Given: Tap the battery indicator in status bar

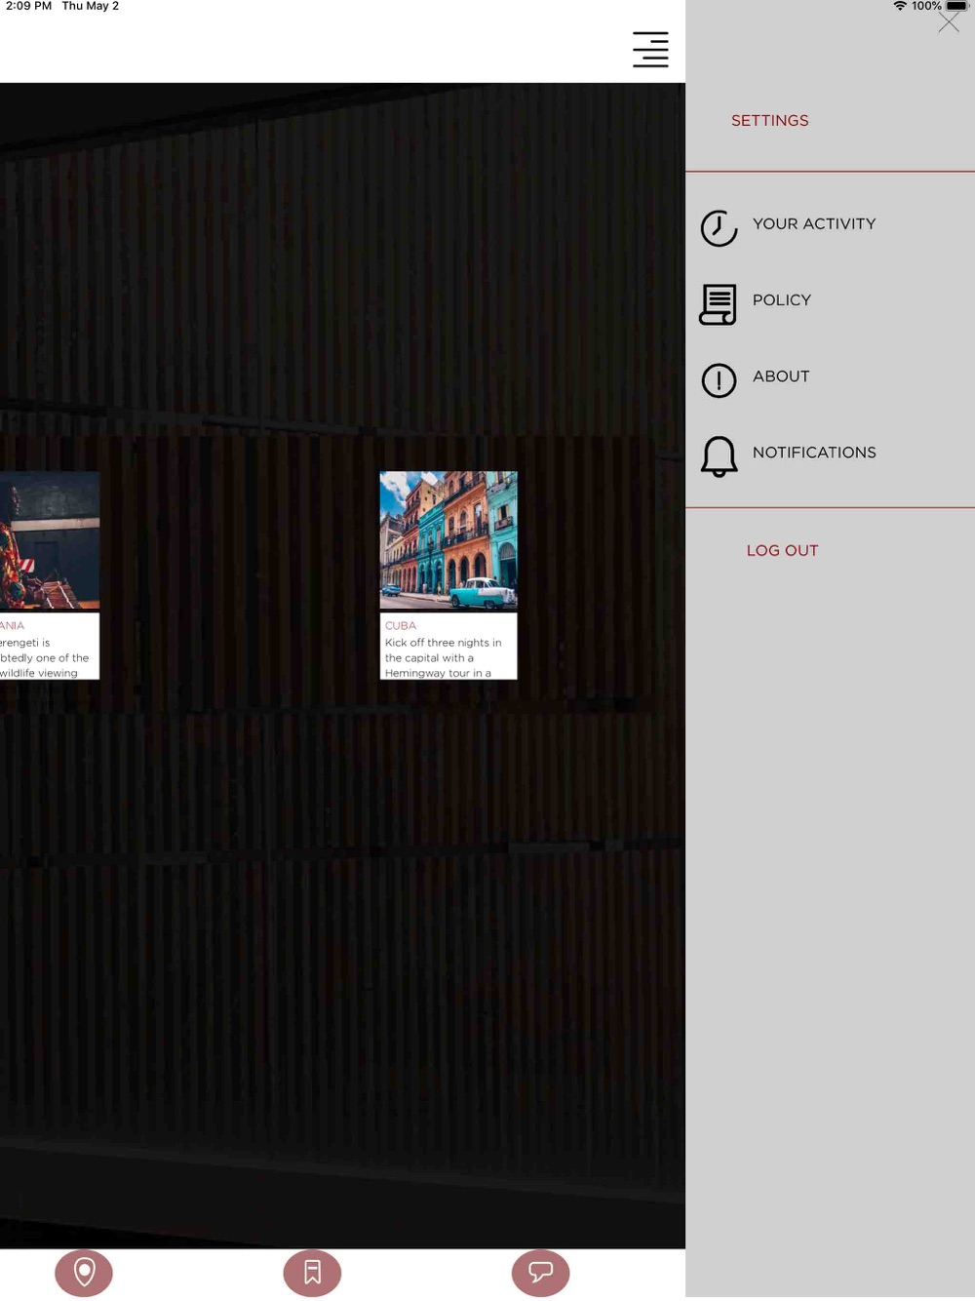Looking at the screenshot, I should tap(956, 7).
